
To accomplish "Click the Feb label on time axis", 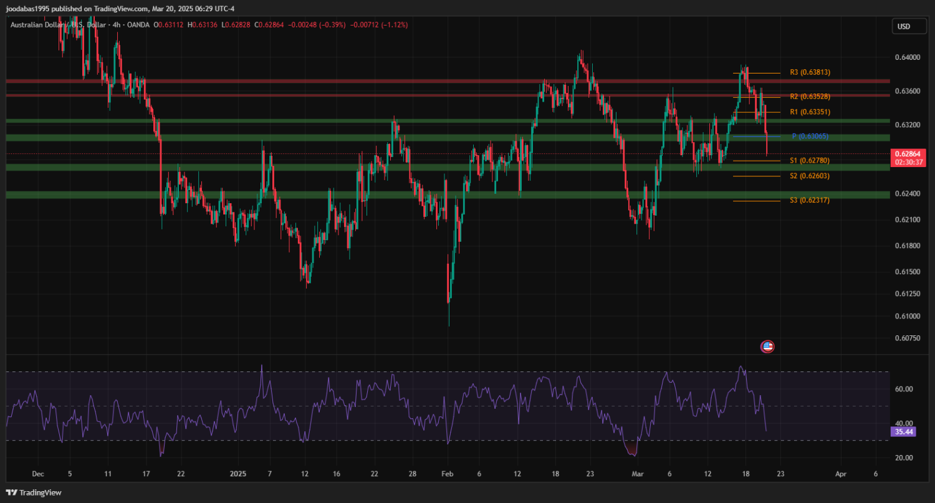I will pyautogui.click(x=446, y=474).
